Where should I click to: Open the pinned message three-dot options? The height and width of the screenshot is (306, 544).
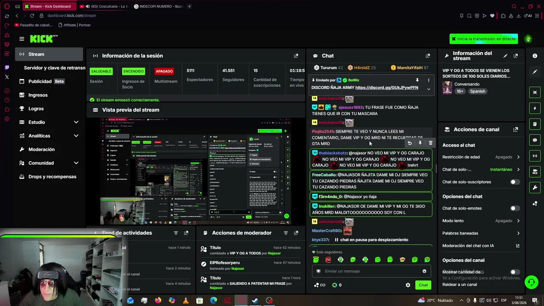point(428,80)
